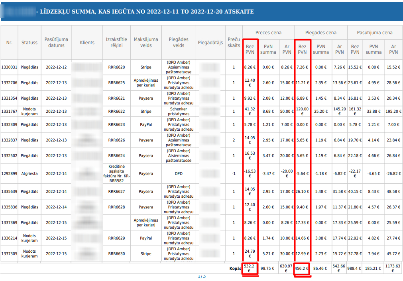Click the Izrakstītie rēķini column header

click(x=116, y=42)
